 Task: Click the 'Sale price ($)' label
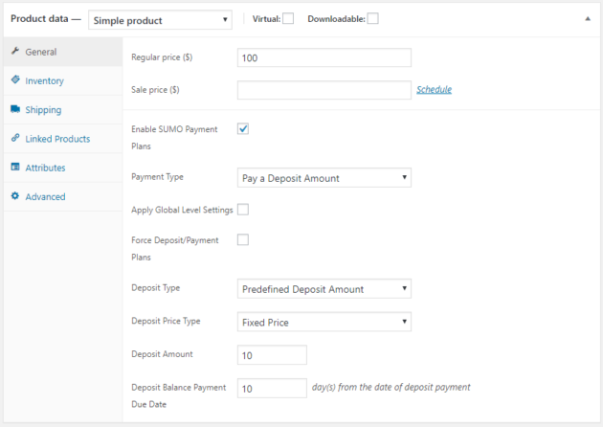coord(155,90)
